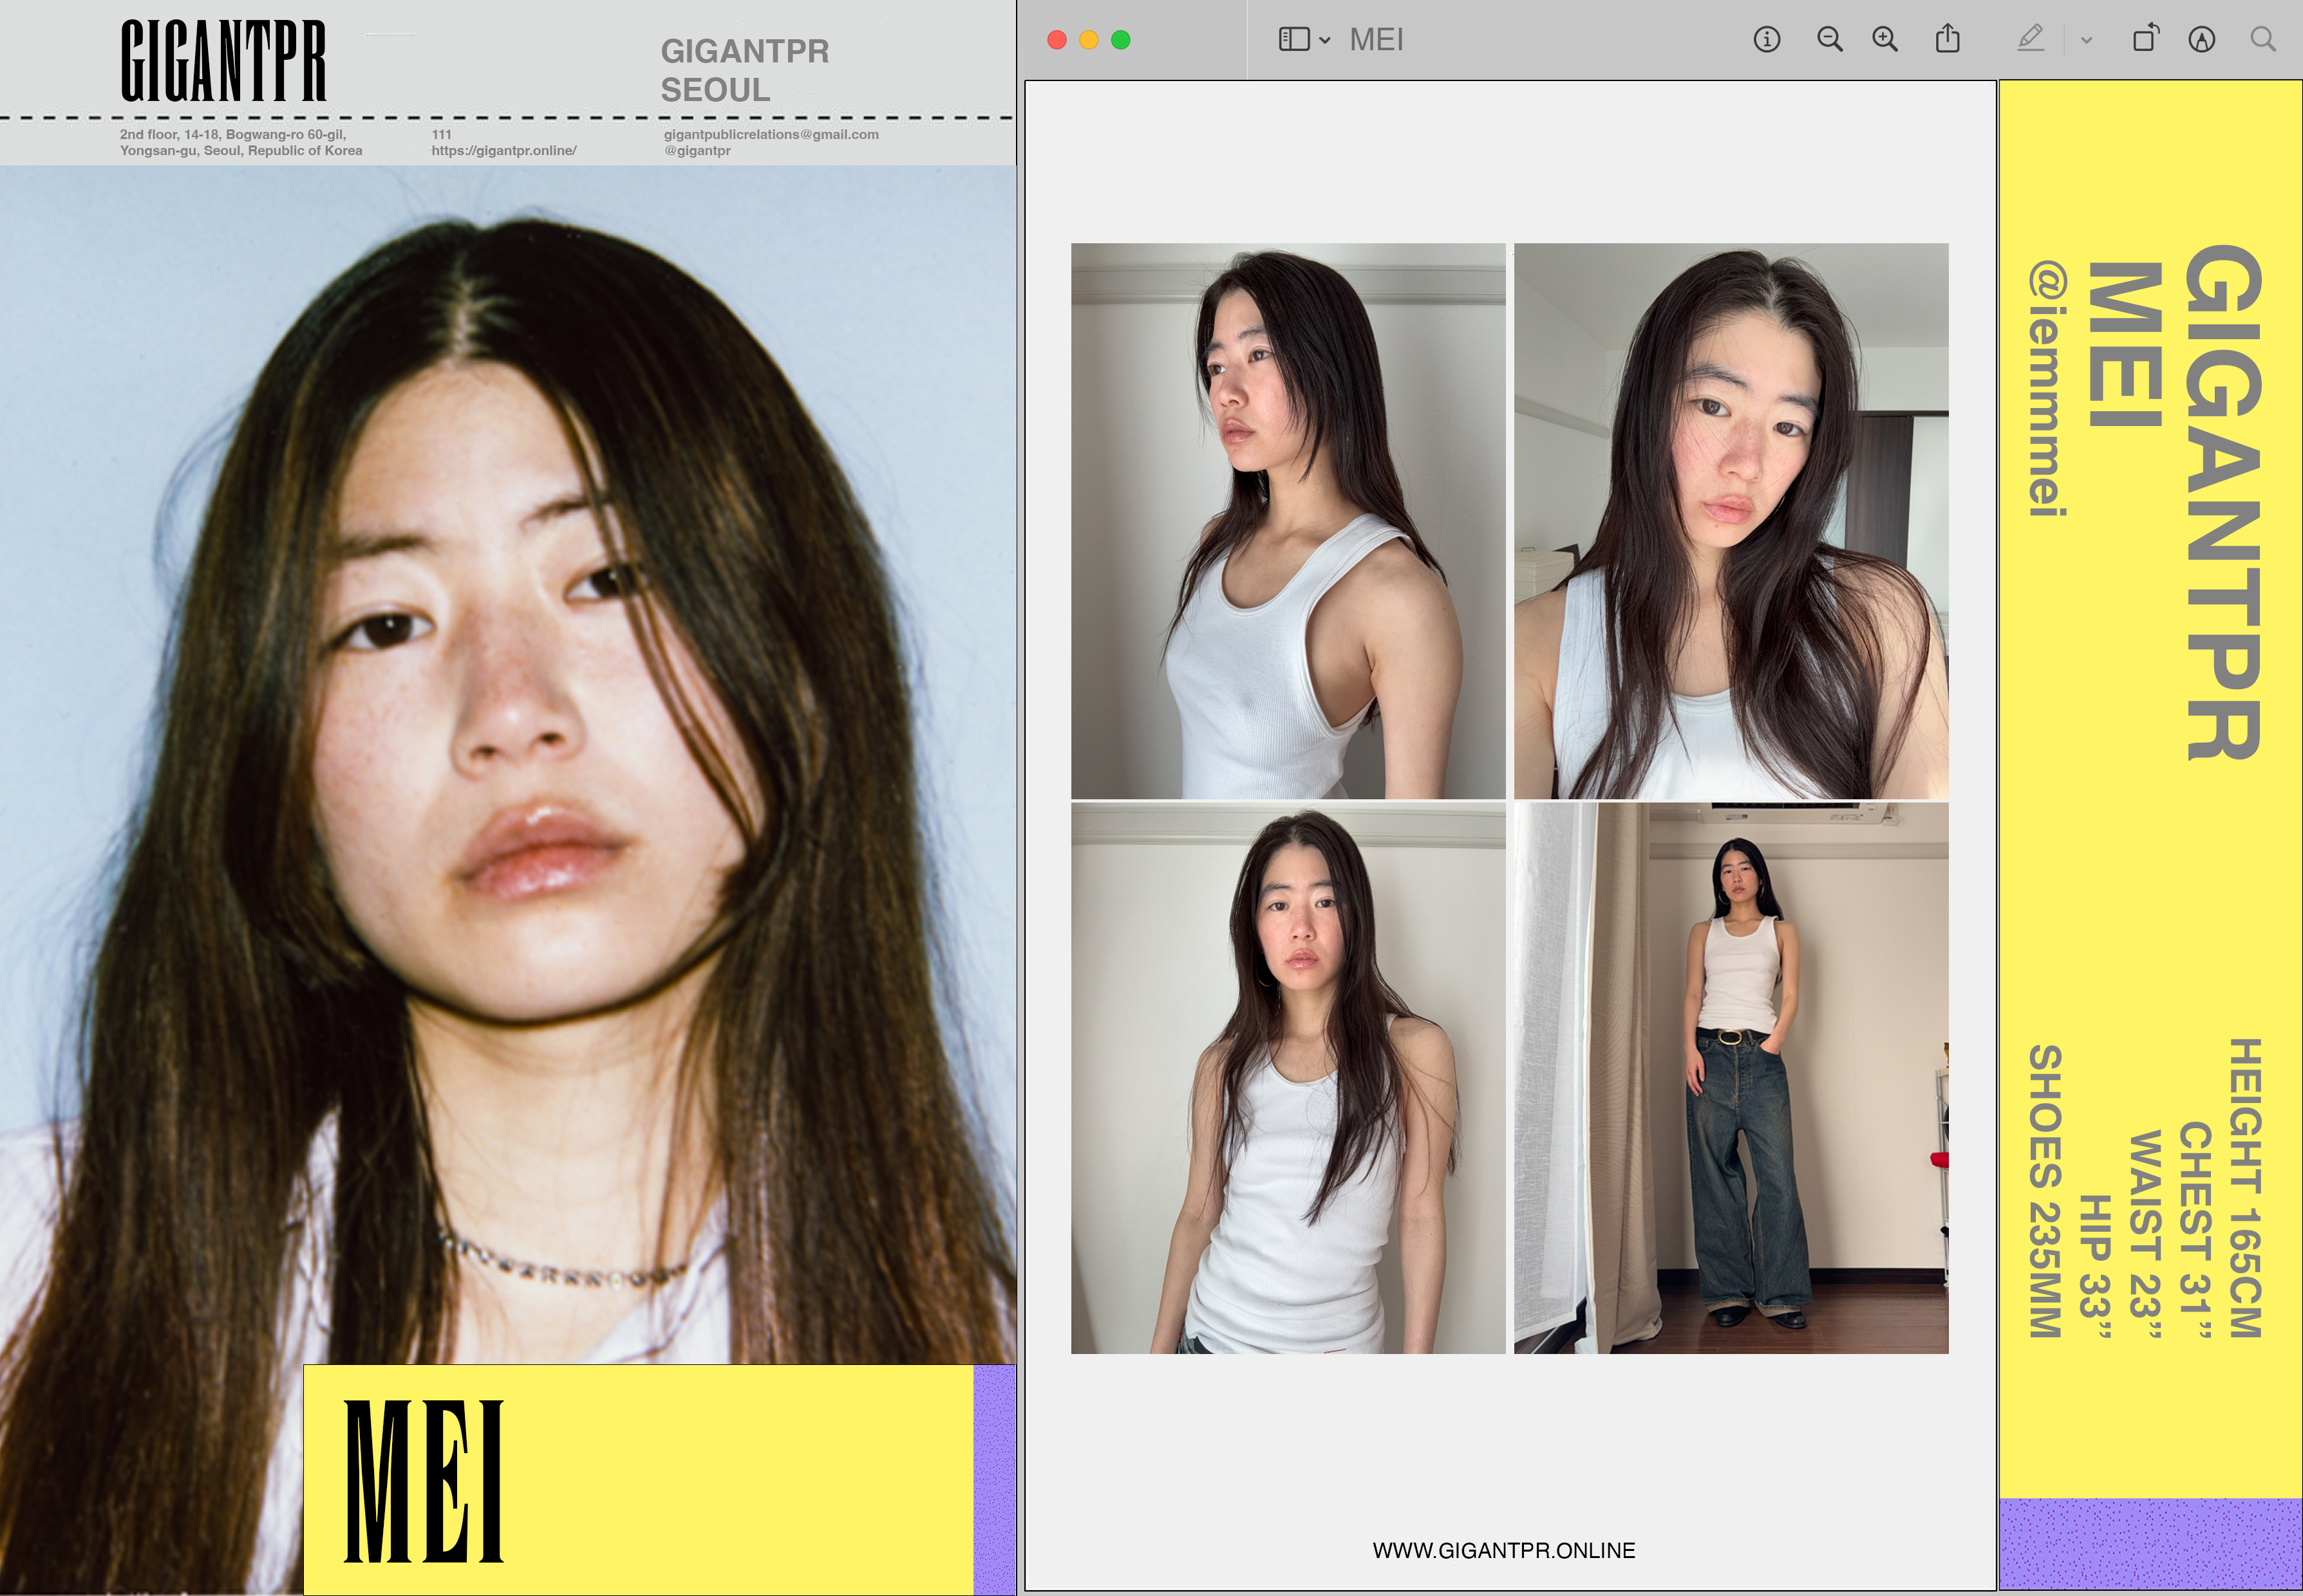Click the gigantpr.online URL in header
2303x1596 pixels.
click(504, 151)
